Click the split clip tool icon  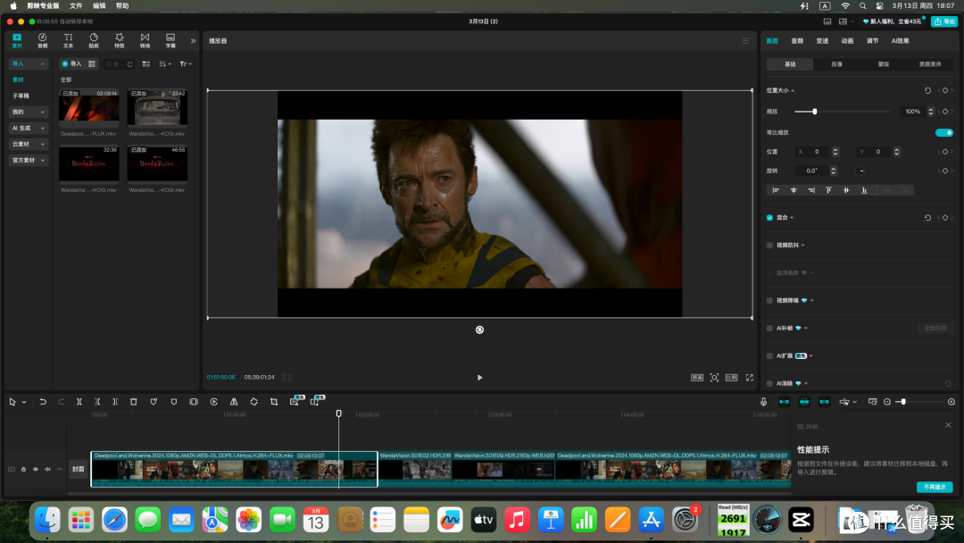(x=79, y=402)
